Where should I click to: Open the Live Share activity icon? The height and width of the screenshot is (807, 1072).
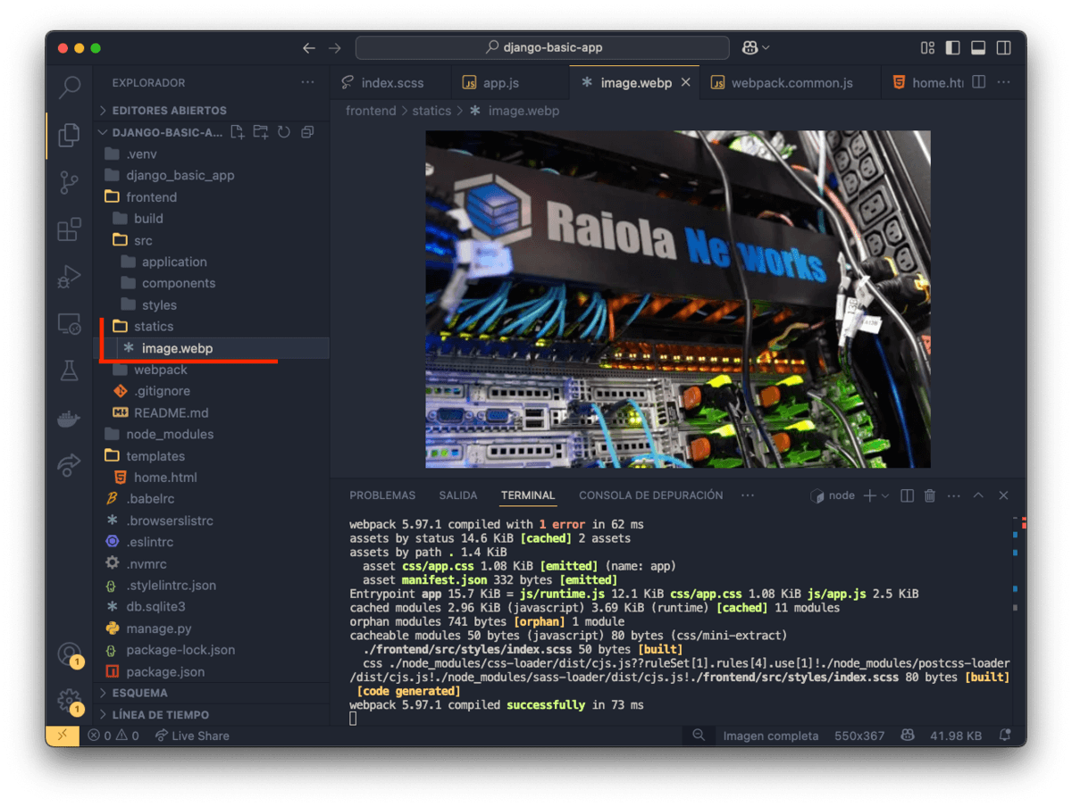tap(69, 465)
